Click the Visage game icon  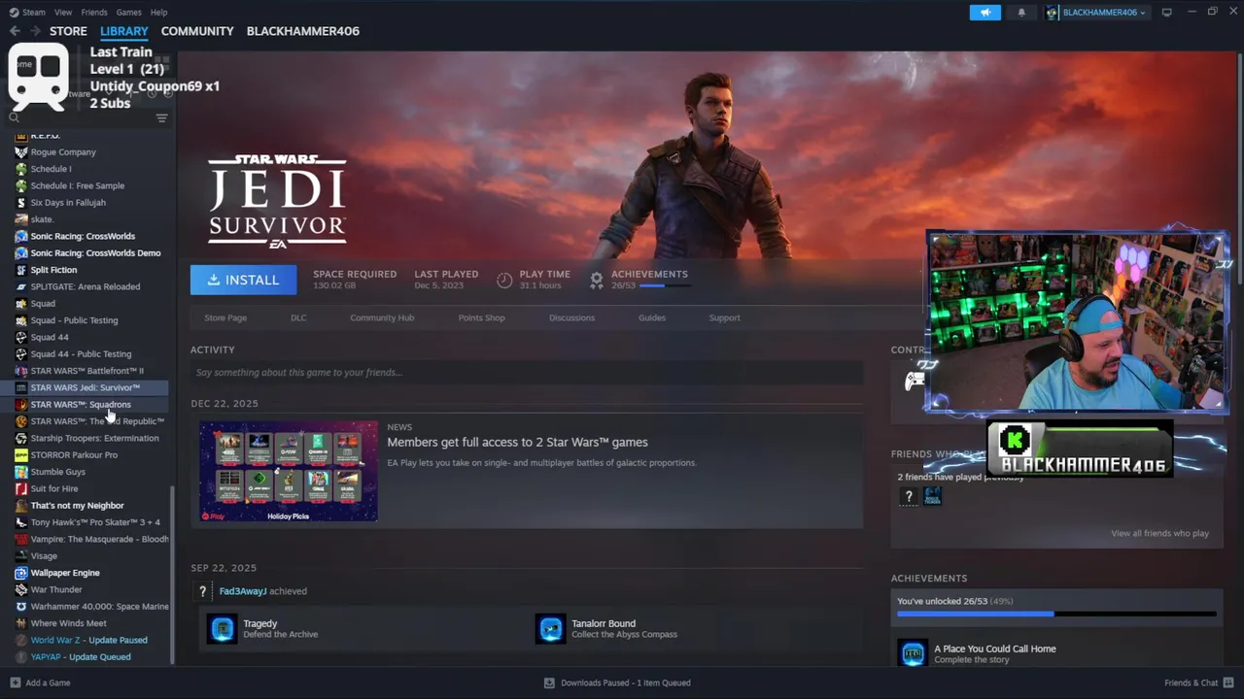(21, 556)
